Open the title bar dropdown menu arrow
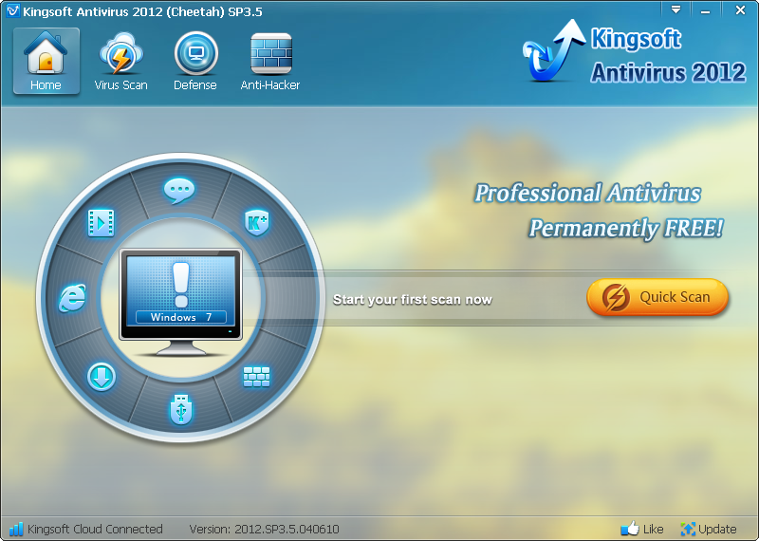 click(x=676, y=9)
